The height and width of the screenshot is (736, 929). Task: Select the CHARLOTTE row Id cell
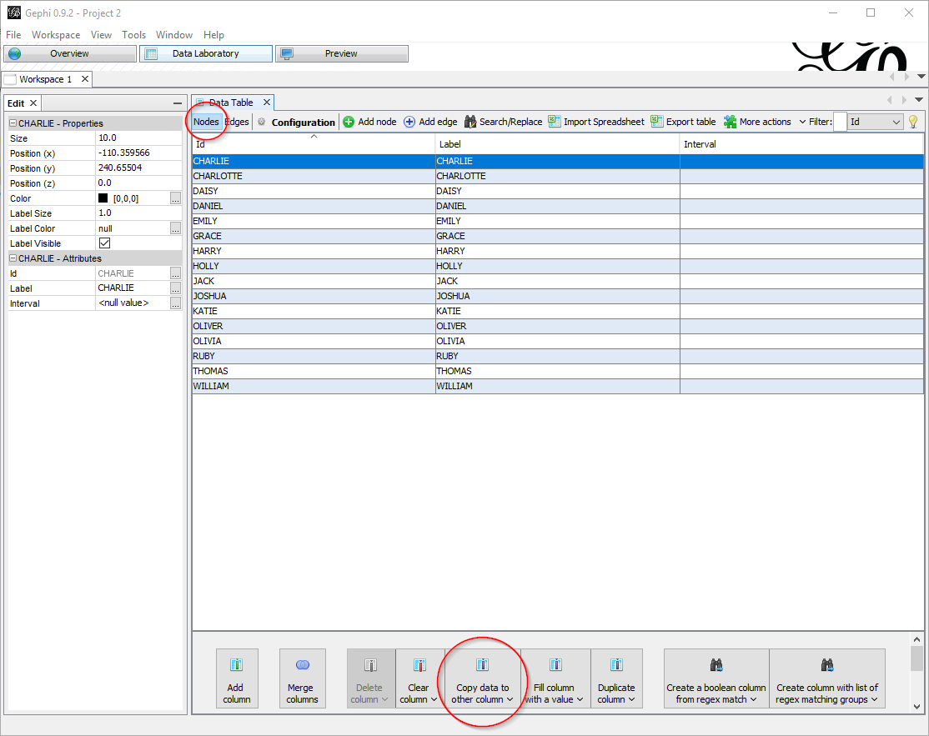(314, 176)
